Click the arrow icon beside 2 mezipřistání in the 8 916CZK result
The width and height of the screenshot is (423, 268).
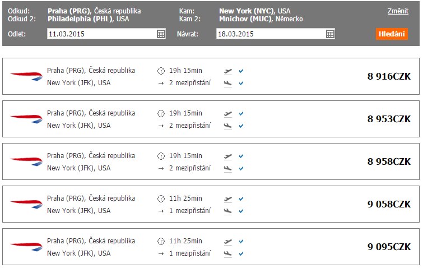[x=161, y=83]
